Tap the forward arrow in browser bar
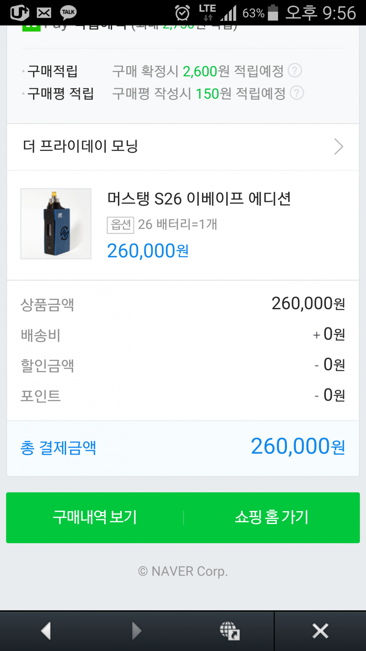 click(136, 630)
